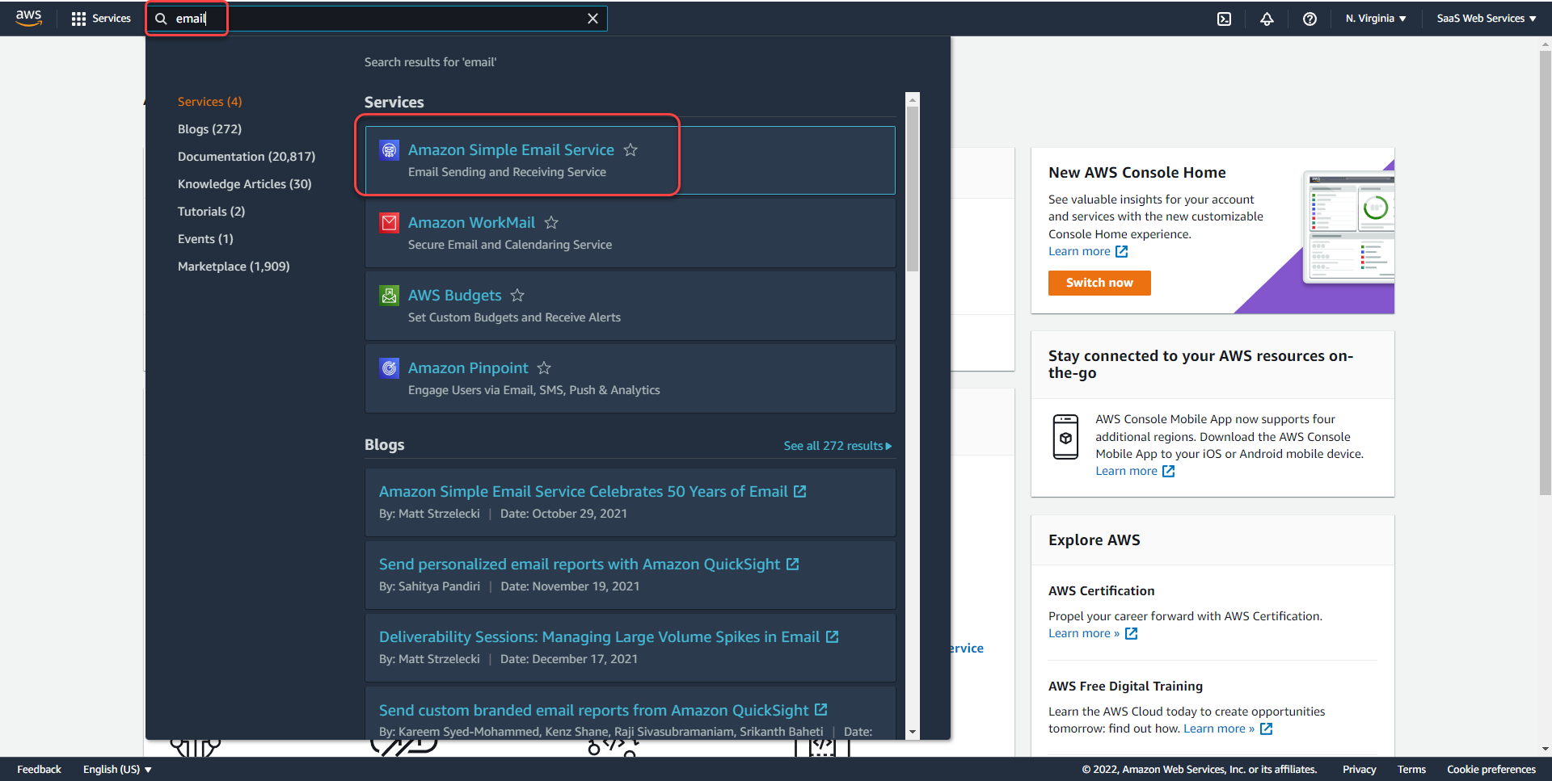This screenshot has width=1552, height=781.
Task: Open the help question mark menu
Action: point(1309,19)
